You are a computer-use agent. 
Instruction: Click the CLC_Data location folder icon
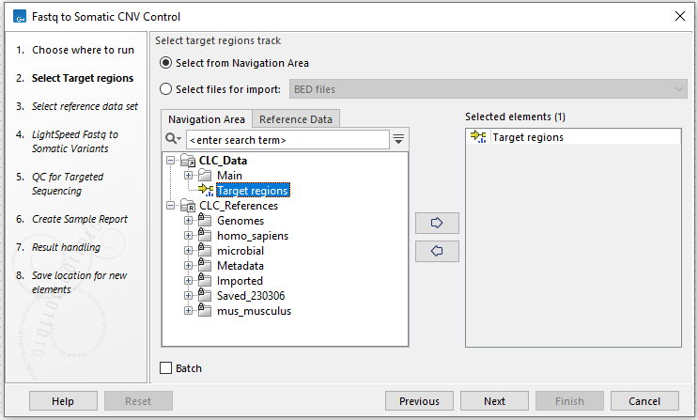click(188, 161)
